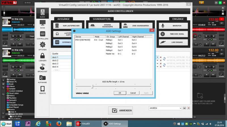Remove deck 4 routing with red X
227x127 pixels.
pyautogui.click(x=161, y=67)
